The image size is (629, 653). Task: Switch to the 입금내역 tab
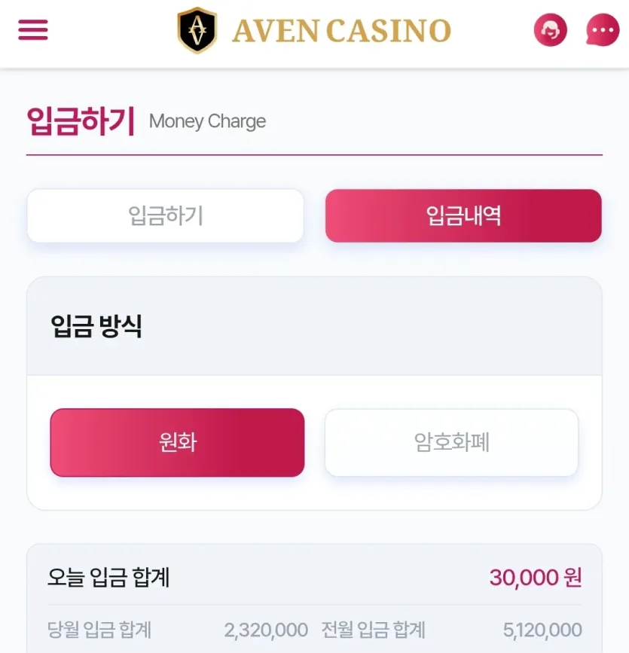click(463, 215)
